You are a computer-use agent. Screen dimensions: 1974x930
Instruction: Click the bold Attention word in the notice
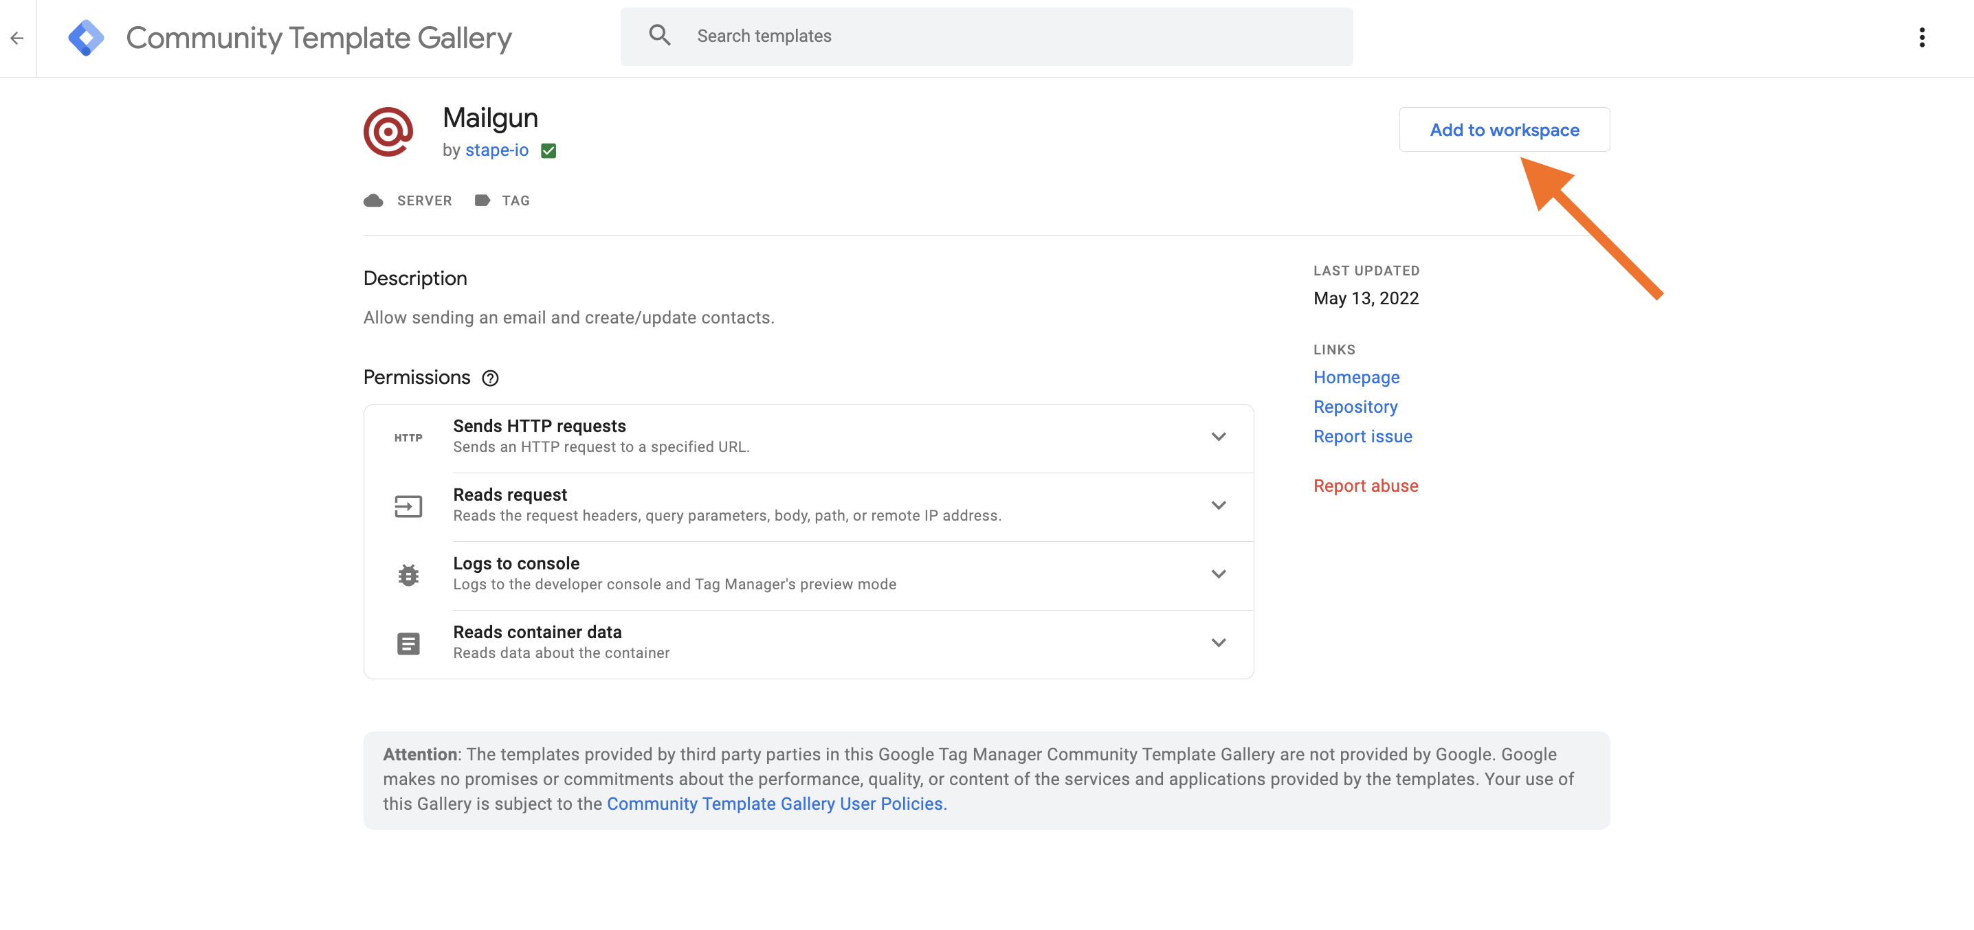(x=419, y=755)
